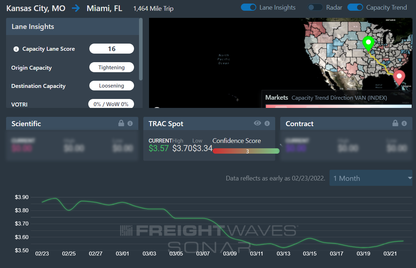The width and height of the screenshot is (416, 268).
Task: Turn off the Capacity Trend toggle
Action: click(355, 8)
